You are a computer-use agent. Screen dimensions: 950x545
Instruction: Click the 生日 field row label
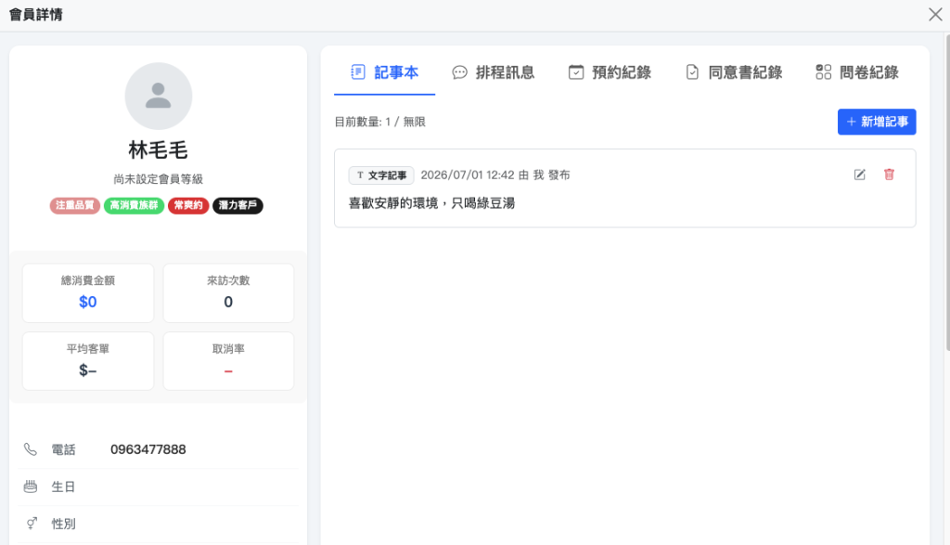(x=63, y=487)
